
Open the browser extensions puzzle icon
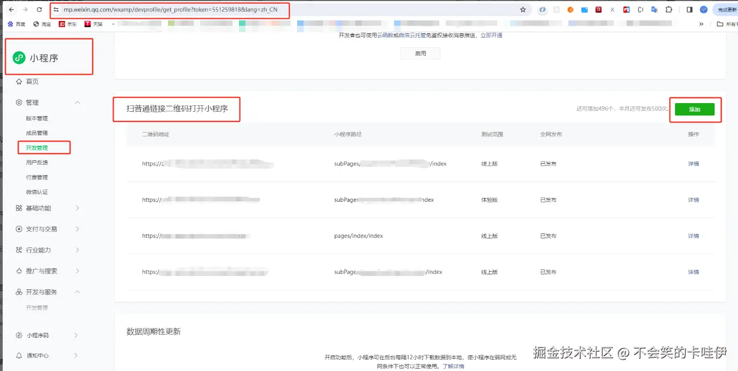(669, 10)
